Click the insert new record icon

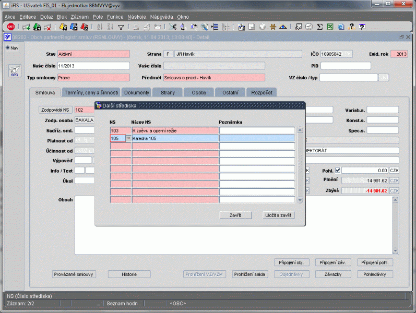pos(26,27)
